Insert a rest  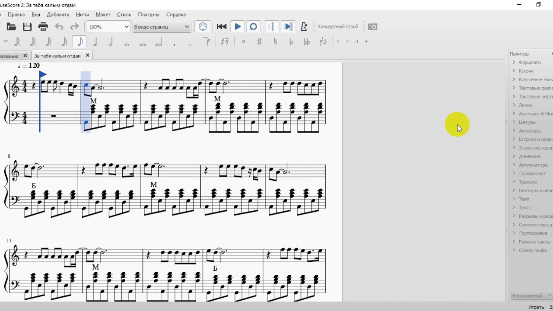pos(225,42)
